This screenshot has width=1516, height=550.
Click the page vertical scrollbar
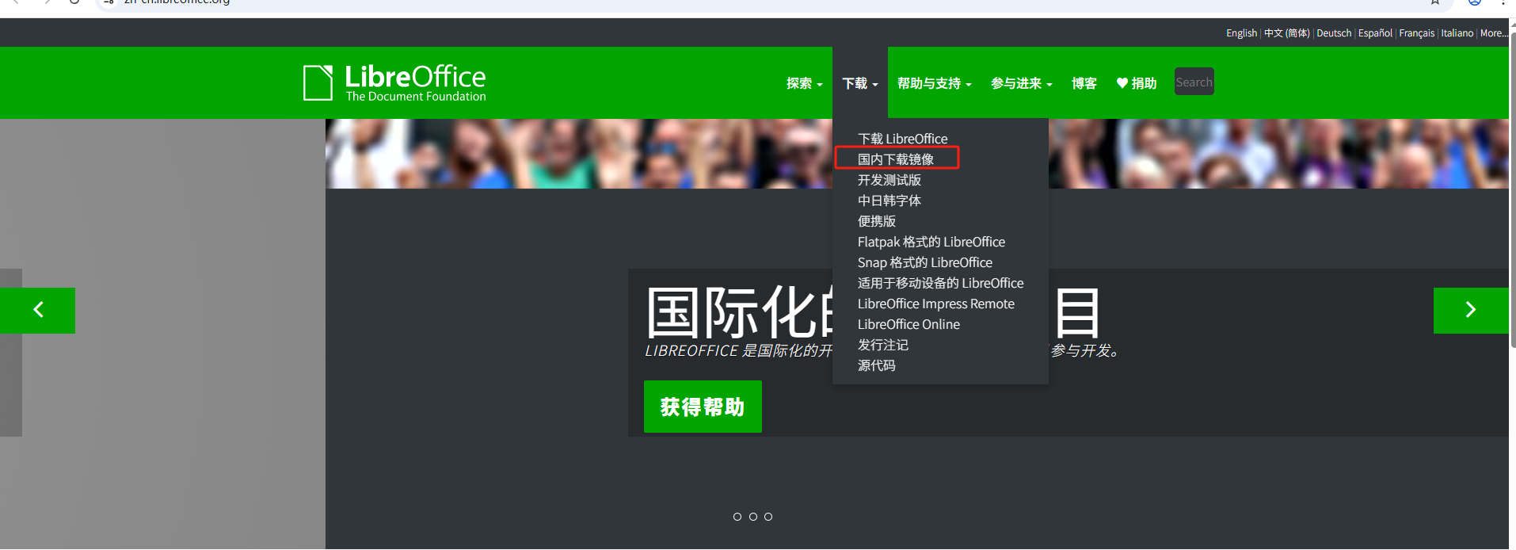point(1513,190)
